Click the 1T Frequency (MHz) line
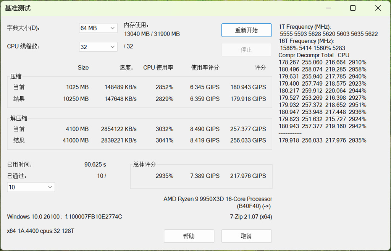Image resolution: width=391 pixels, height=251 pixels. click(305, 27)
